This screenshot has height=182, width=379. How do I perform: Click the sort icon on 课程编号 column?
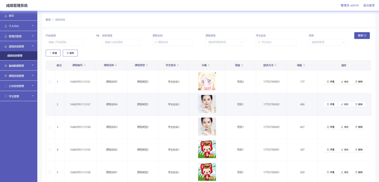(x=85, y=65)
